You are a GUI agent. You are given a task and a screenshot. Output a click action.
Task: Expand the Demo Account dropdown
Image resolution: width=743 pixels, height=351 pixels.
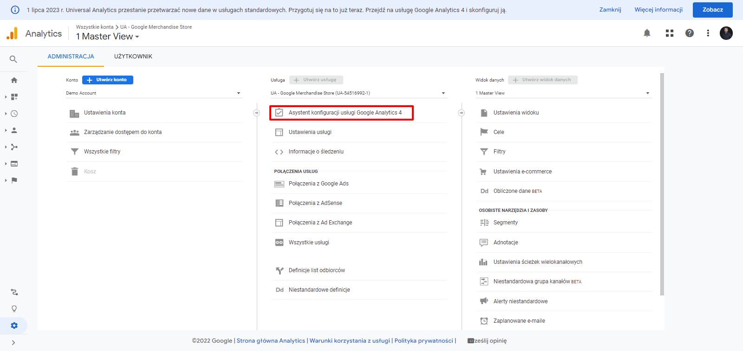153,93
